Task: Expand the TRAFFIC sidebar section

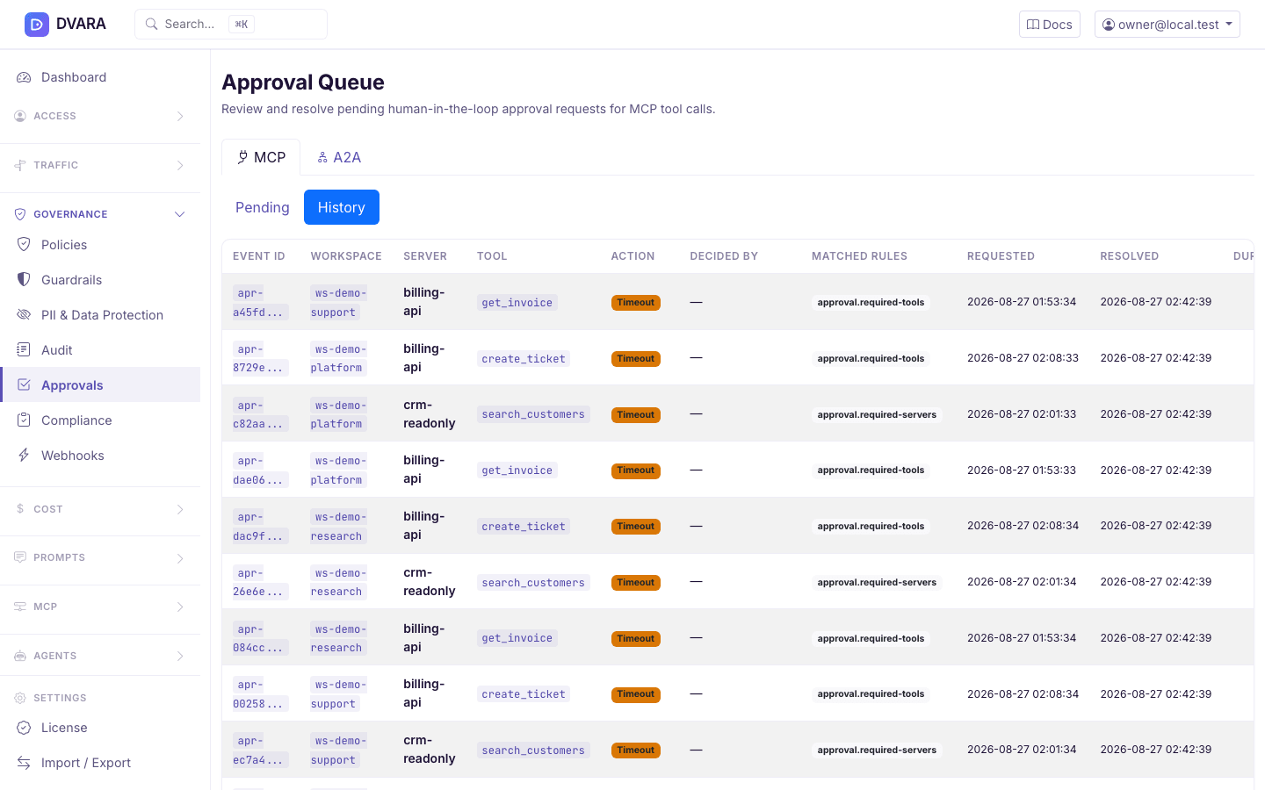Action: 100,165
